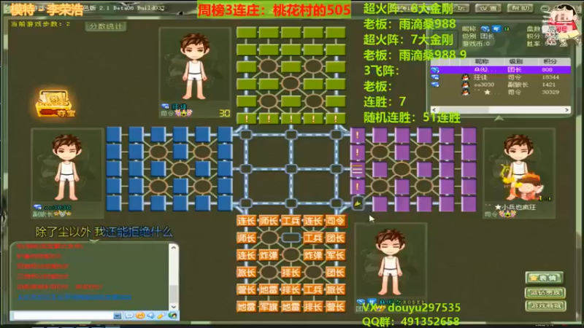The height and width of the screenshot is (328, 584).
Task: Click the diamond icon beside 昵称 label
Action: pos(485,28)
